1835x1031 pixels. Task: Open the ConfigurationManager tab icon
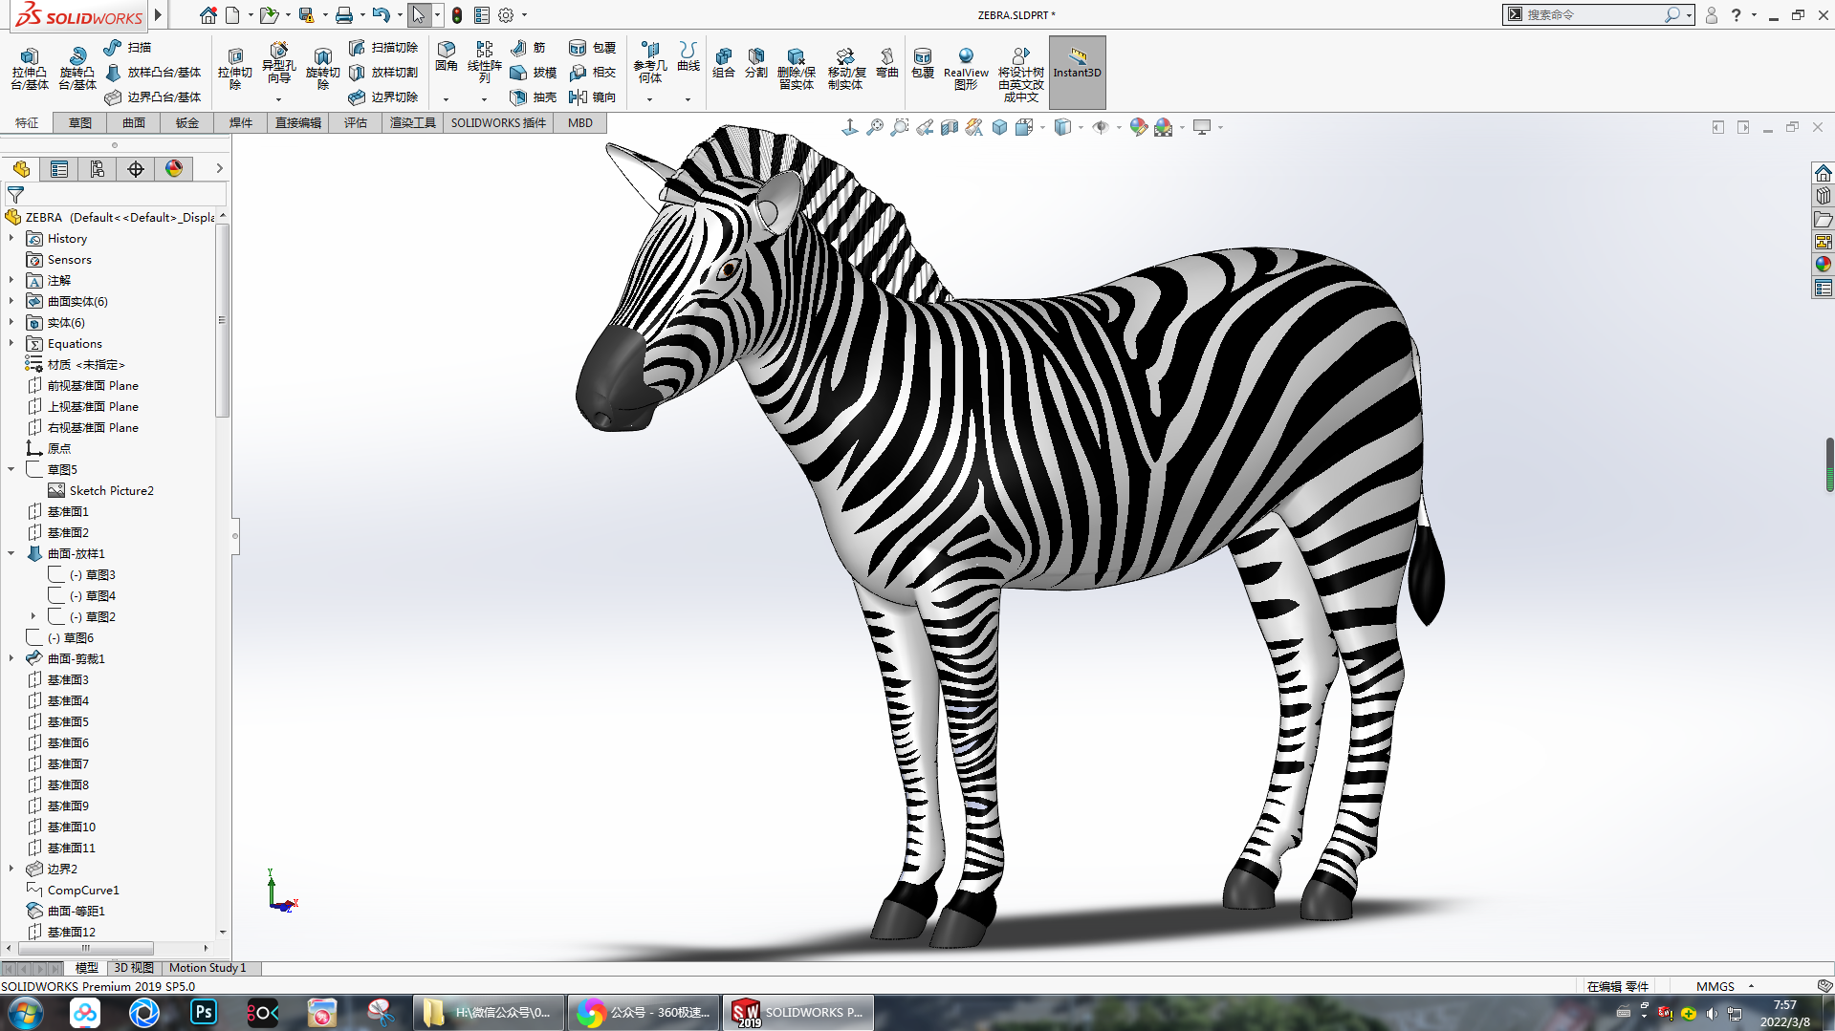98,169
